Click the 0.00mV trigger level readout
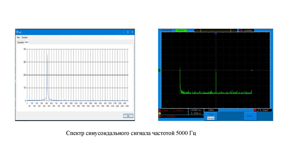Image resolution: width=284 pixels, height=159 pixels. 263,110
